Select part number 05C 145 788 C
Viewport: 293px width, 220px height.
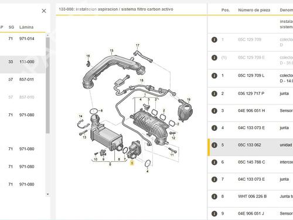tap(251, 162)
